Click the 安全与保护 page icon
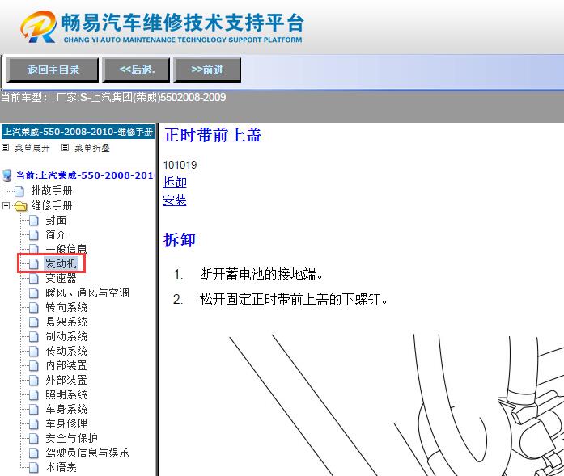 tap(33, 439)
